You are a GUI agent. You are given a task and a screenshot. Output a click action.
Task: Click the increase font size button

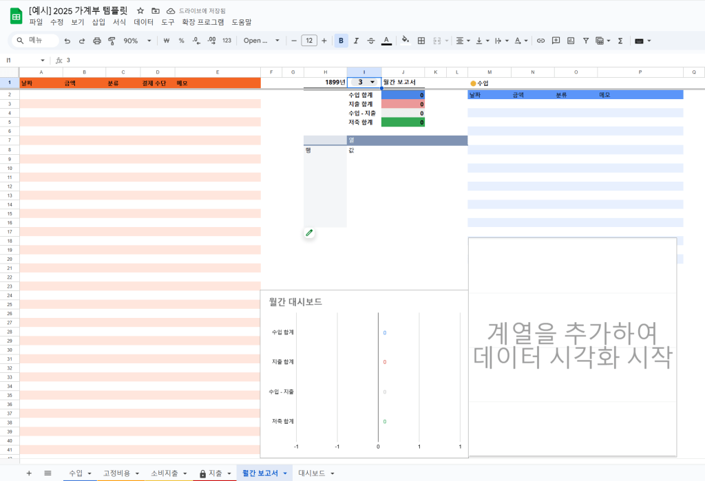coord(324,41)
